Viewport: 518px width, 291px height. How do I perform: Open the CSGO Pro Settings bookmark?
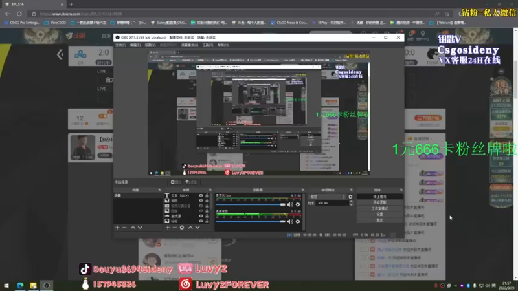point(22,23)
